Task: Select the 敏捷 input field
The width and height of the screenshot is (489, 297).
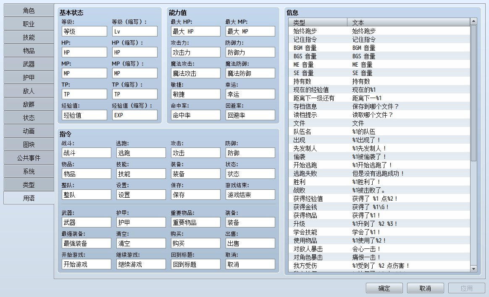Action: tap(195, 94)
